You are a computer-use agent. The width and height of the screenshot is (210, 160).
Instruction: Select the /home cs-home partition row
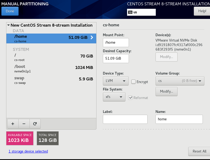[x=51, y=38]
